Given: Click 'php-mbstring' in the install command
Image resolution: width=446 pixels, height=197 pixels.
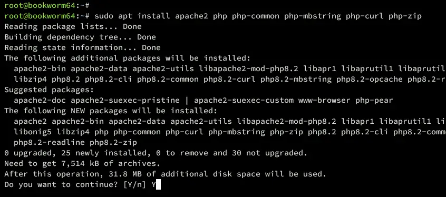Looking at the screenshot, I should tap(312, 16).
